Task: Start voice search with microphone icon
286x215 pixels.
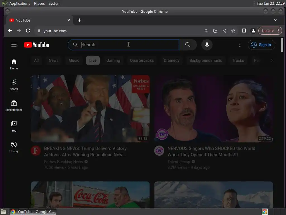Action: point(207,45)
